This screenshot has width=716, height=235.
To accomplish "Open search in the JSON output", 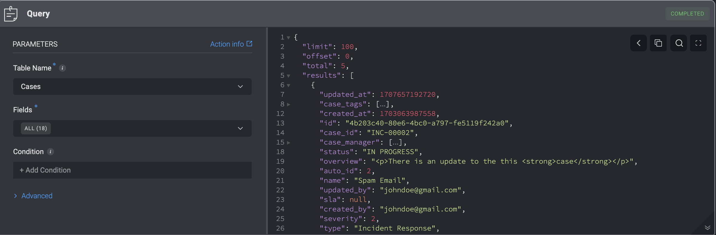I will [x=679, y=43].
